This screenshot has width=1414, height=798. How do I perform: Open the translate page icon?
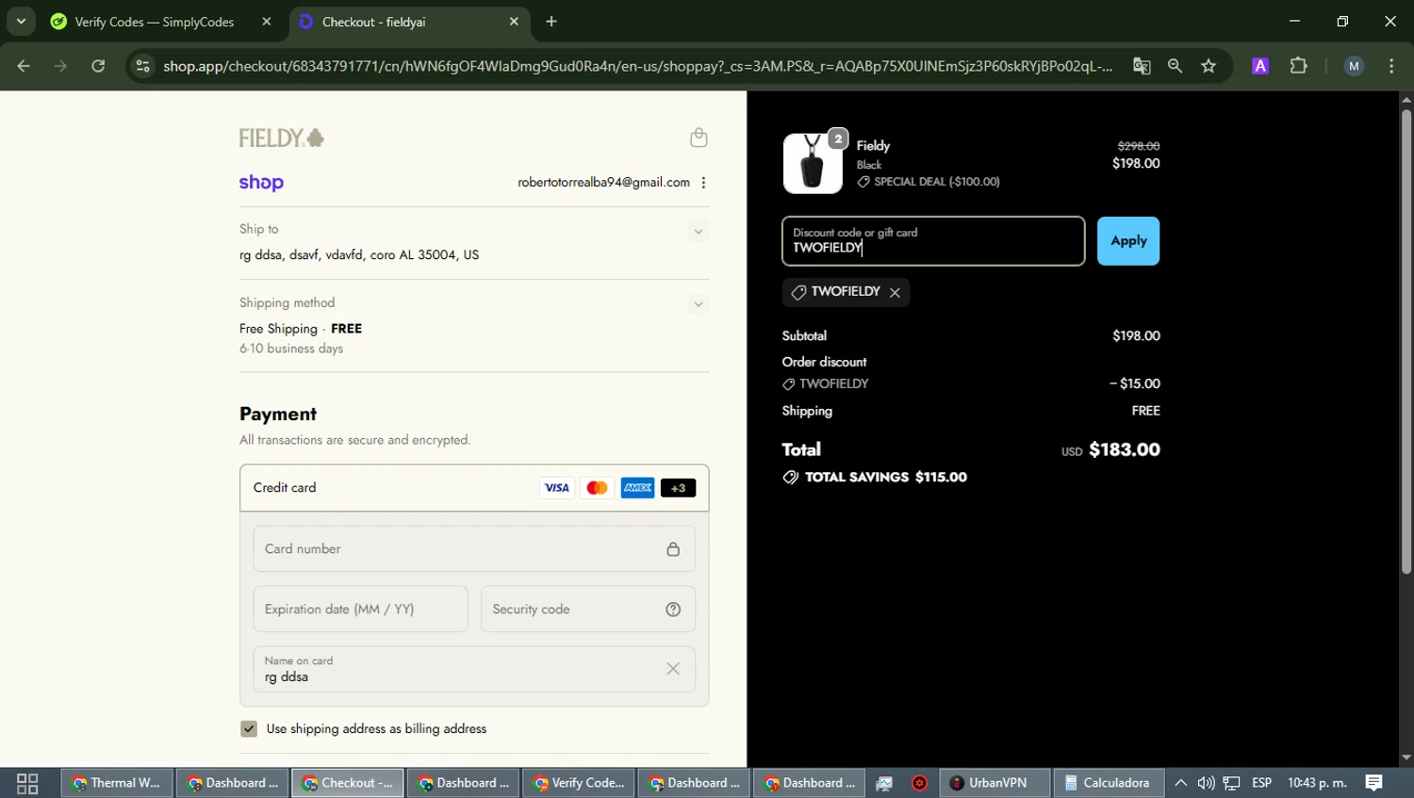pyautogui.click(x=1142, y=66)
